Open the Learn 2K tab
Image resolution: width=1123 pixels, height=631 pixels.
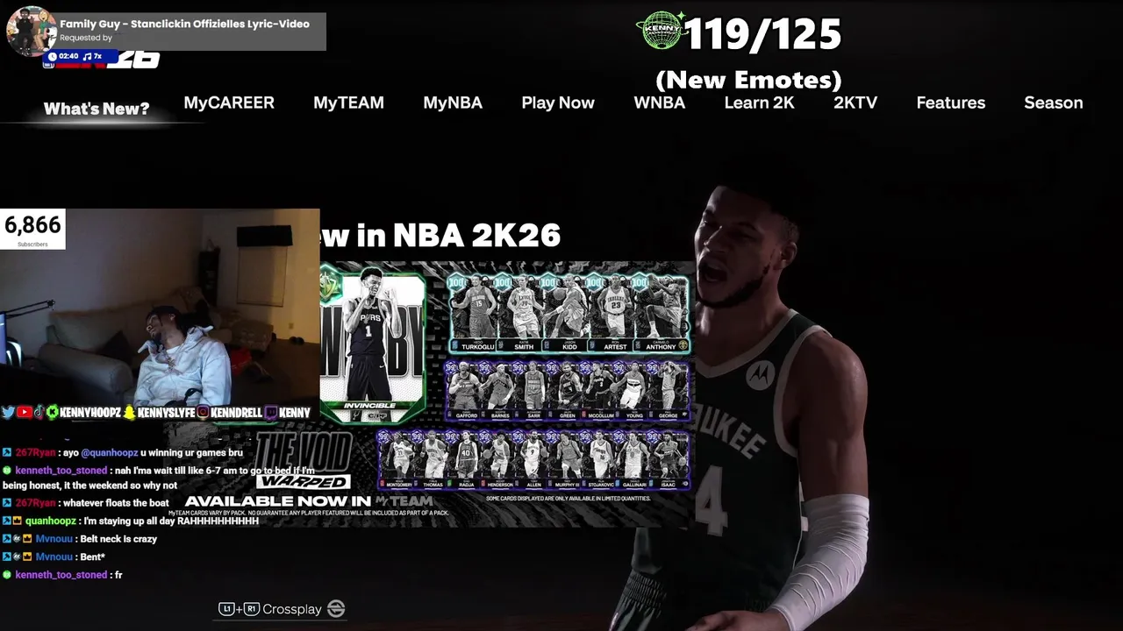point(759,103)
